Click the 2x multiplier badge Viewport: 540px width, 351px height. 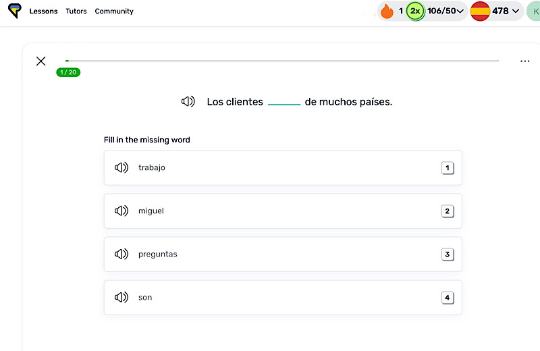pos(415,11)
